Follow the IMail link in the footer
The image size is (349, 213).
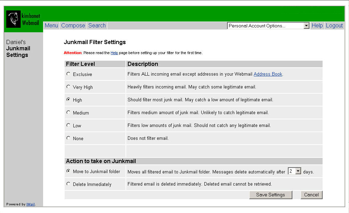[31, 204]
